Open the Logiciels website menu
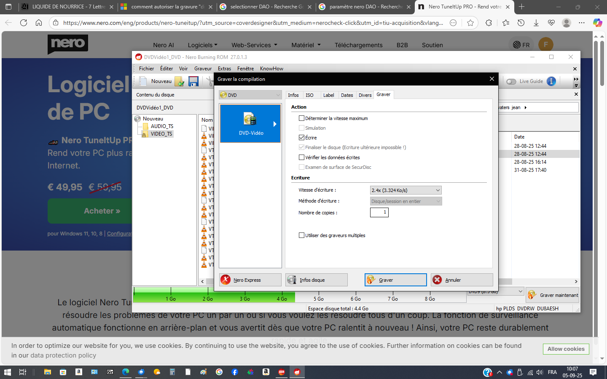 (x=202, y=45)
